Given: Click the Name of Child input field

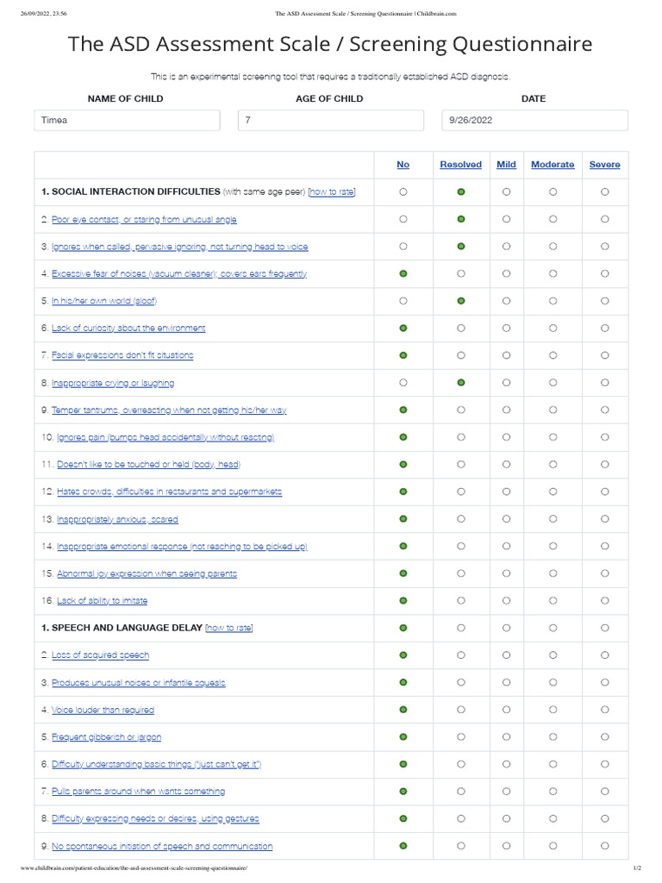Looking at the screenshot, I should (126, 121).
